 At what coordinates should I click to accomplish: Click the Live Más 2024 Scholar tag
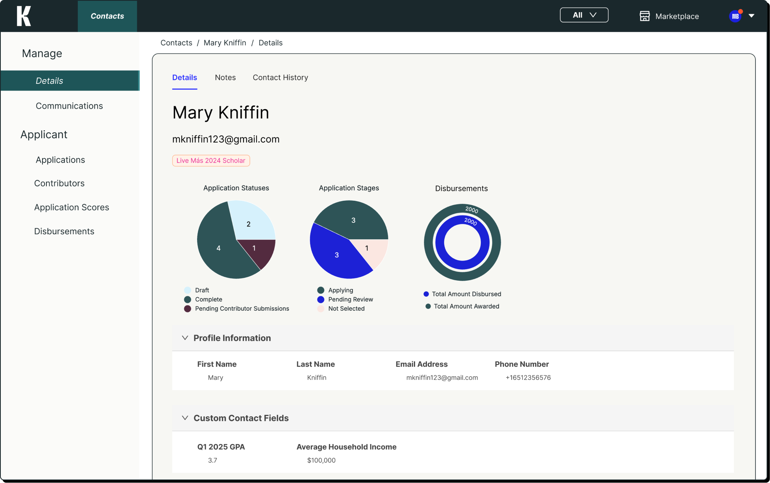211,161
